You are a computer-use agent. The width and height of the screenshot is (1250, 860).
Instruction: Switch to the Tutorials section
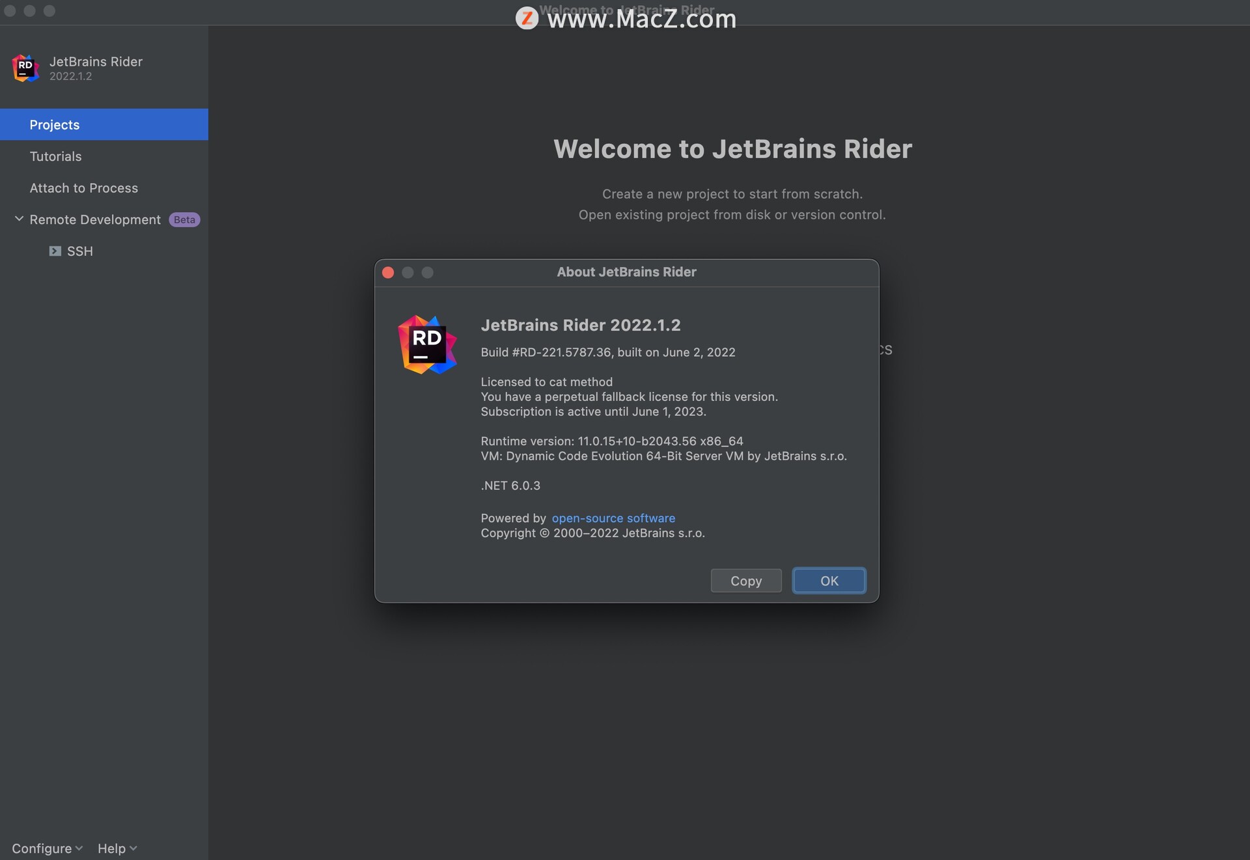click(55, 156)
